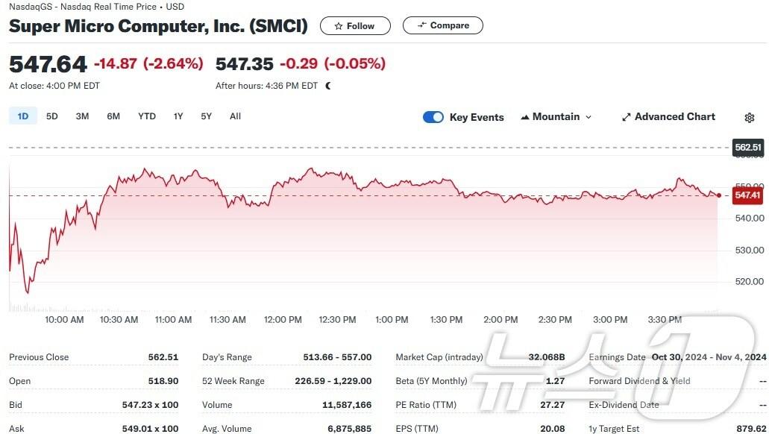
Task: View the 5Y chart range
Action: point(206,116)
